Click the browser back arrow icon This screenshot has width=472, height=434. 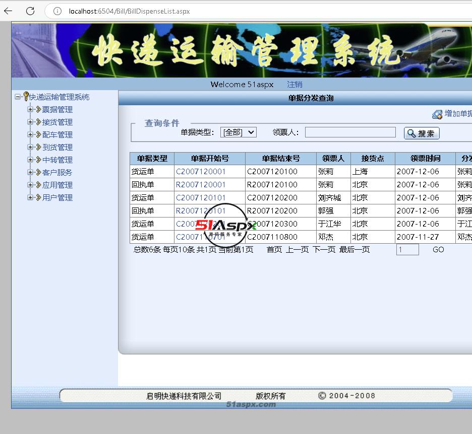(8, 11)
